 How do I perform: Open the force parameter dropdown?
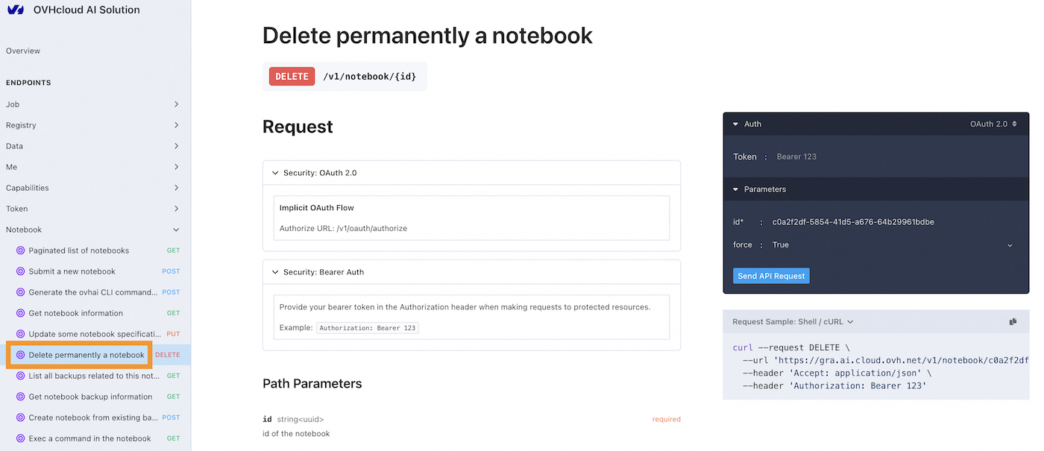[x=1010, y=245]
